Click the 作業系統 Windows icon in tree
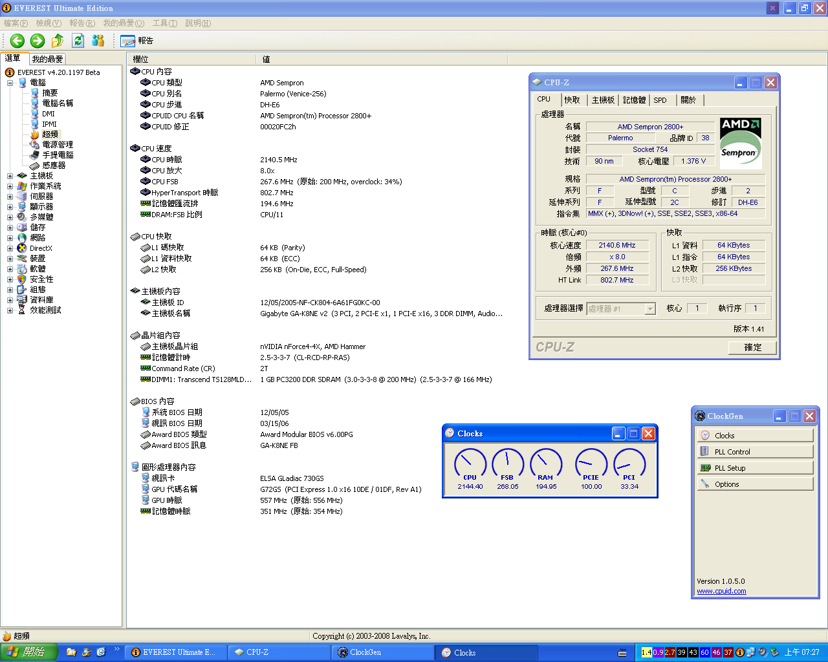 (x=22, y=186)
